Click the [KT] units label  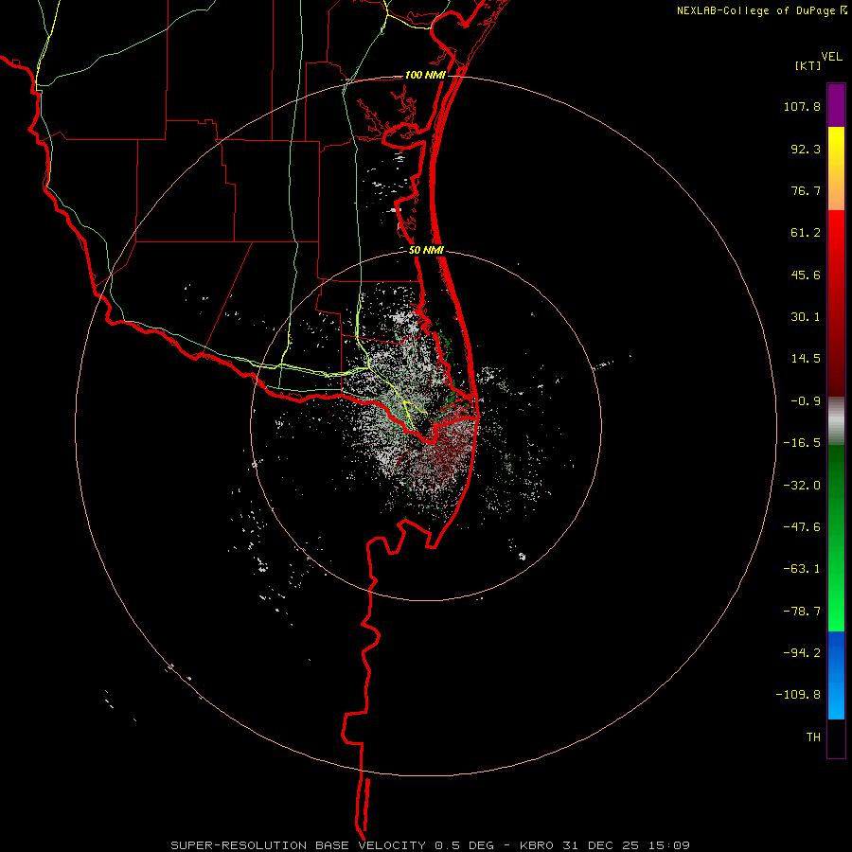tap(808, 65)
